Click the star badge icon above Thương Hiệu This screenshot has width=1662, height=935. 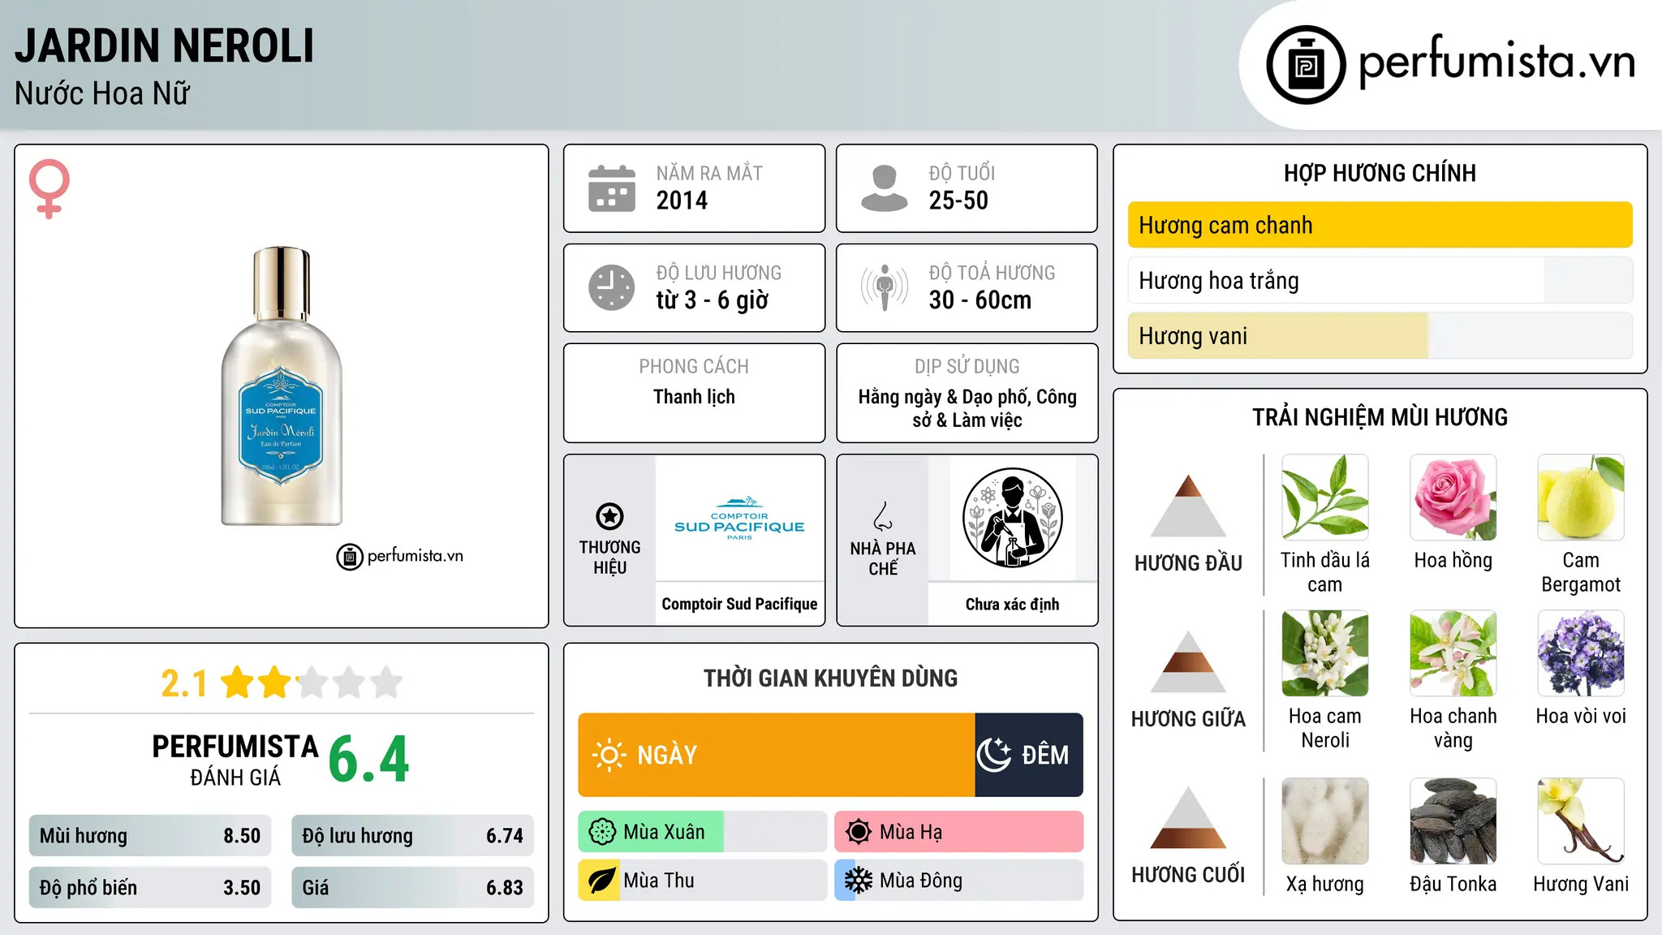[609, 516]
